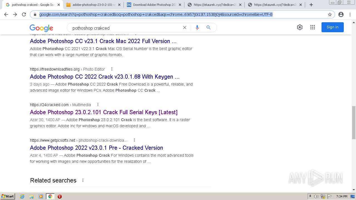Go to the Google logo homepage
The image size is (356, 200).
(41, 28)
